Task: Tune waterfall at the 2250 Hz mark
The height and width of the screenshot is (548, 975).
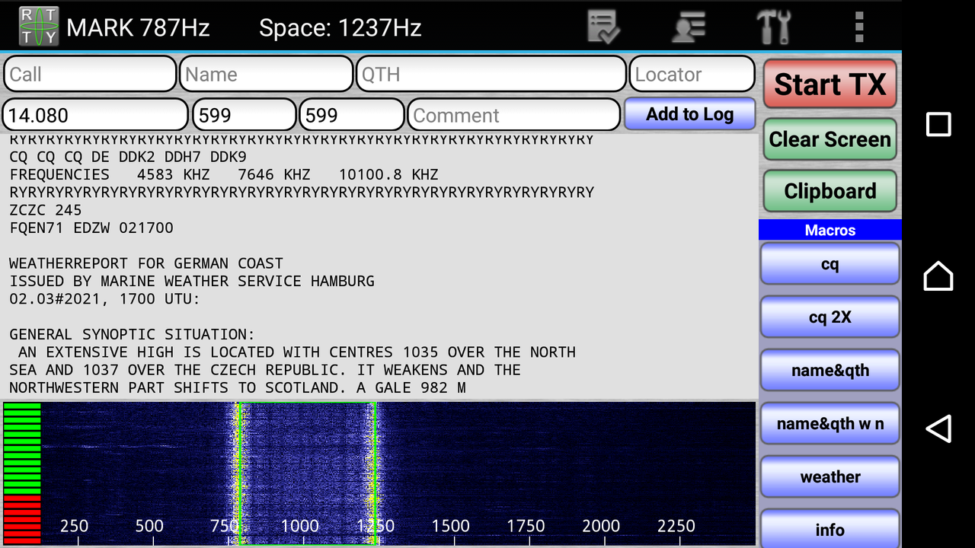Action: pyautogui.click(x=676, y=526)
